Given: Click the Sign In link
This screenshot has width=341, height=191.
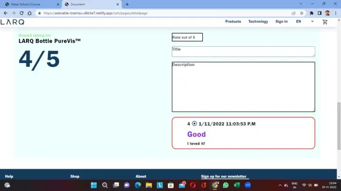Looking at the screenshot, I should click(x=281, y=21).
